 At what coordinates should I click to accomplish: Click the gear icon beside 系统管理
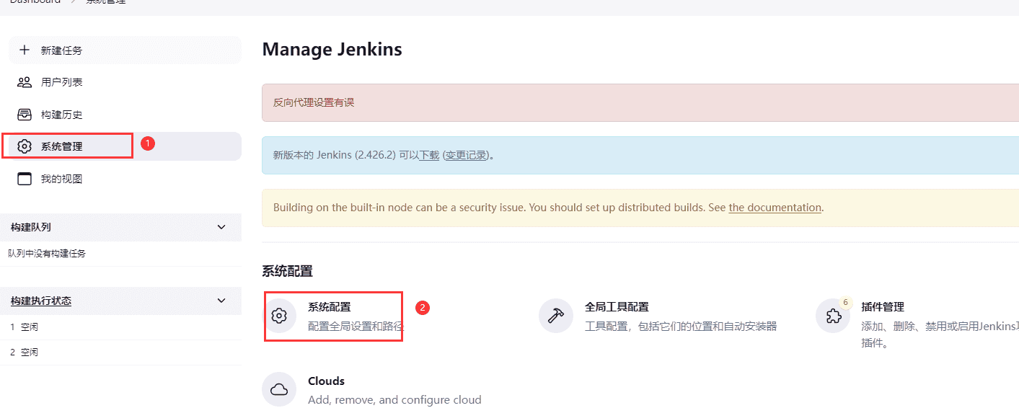point(25,146)
